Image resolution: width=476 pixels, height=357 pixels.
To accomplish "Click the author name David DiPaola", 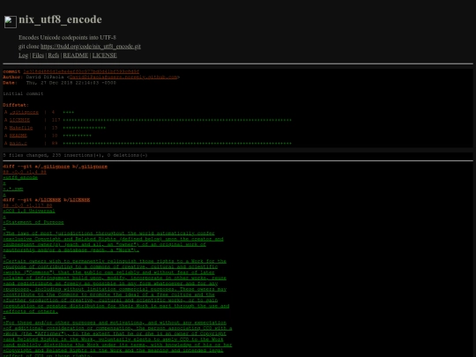I will click(x=45, y=77).
